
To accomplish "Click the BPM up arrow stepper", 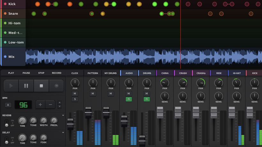I will click(x=59, y=102).
